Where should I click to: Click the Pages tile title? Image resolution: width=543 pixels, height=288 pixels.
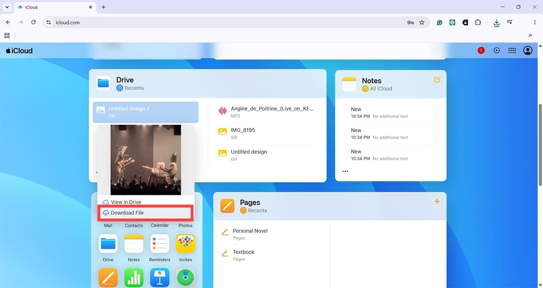pos(250,202)
